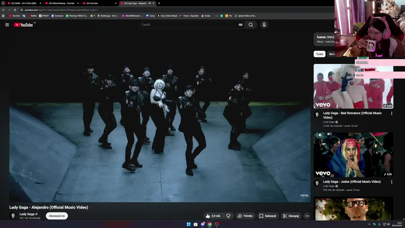
Task: Open more actions menu under the video
Action: pyautogui.click(x=307, y=216)
